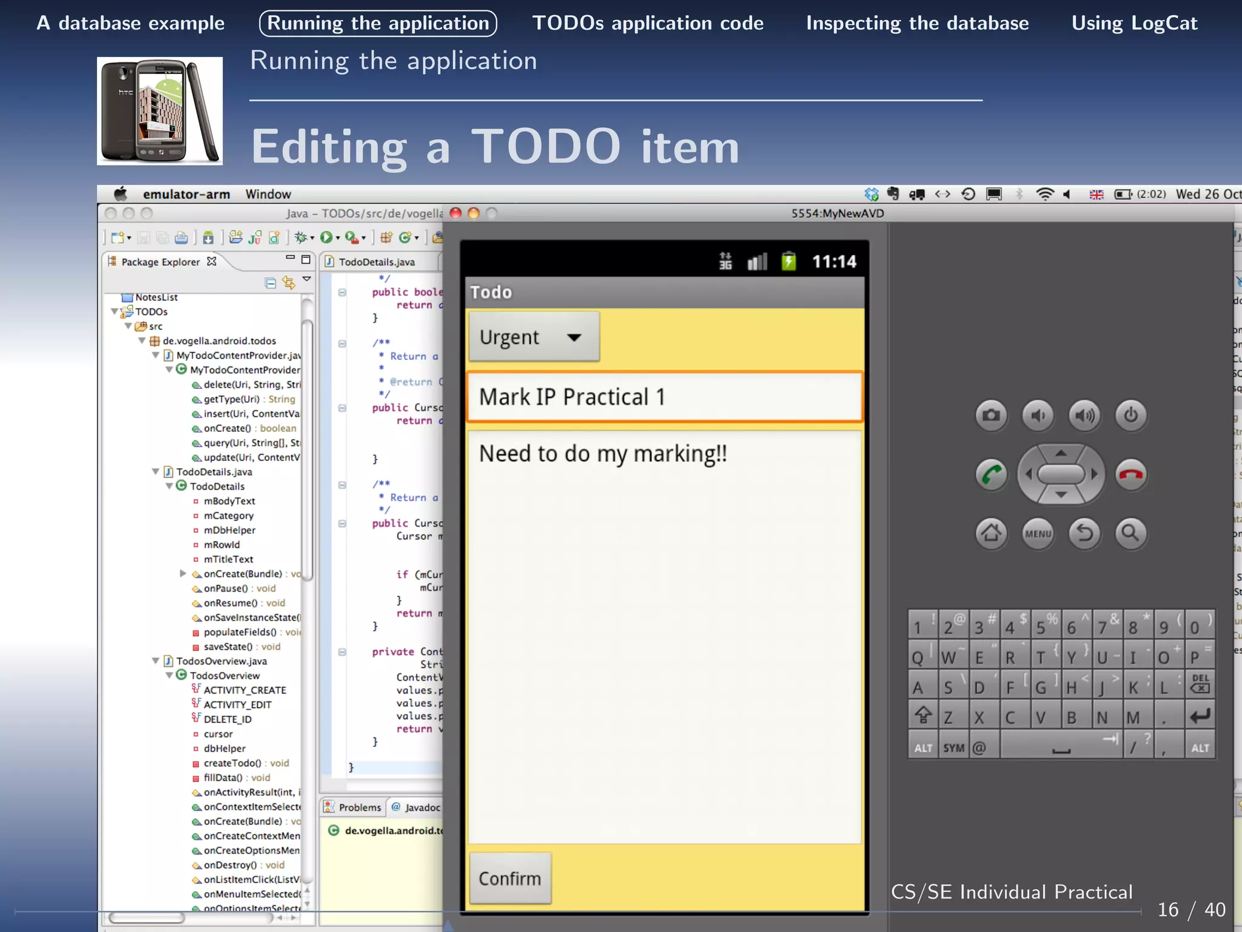Image resolution: width=1242 pixels, height=932 pixels.
Task: Click the shift key on emulator keyboard
Action: (x=923, y=716)
